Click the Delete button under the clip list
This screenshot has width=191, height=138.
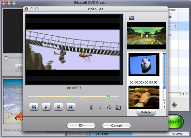click(x=146, y=112)
